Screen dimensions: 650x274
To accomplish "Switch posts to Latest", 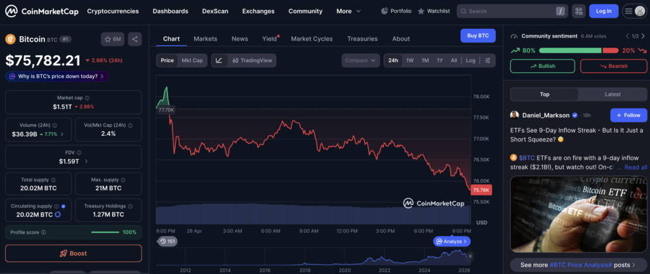I will coord(613,95).
